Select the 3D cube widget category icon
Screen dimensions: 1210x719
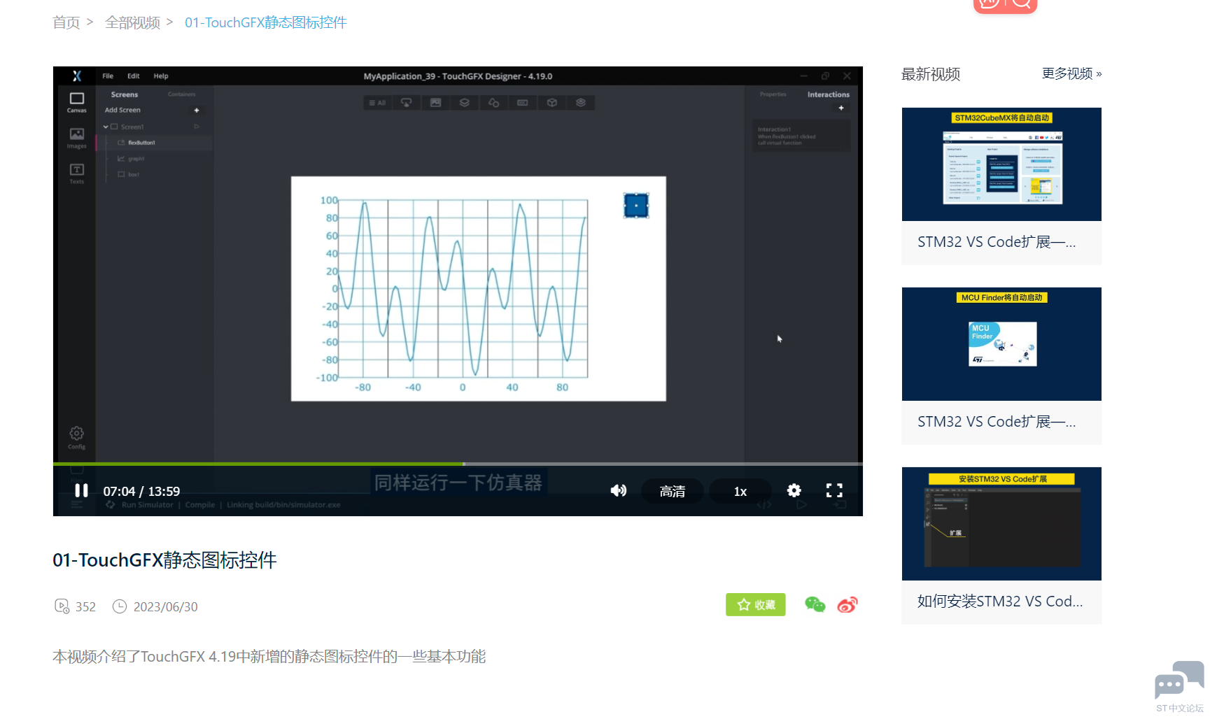point(551,103)
